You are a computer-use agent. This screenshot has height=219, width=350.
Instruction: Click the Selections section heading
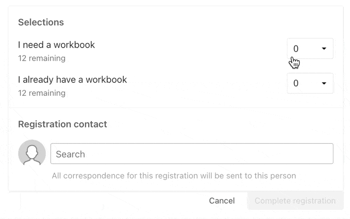(x=41, y=22)
